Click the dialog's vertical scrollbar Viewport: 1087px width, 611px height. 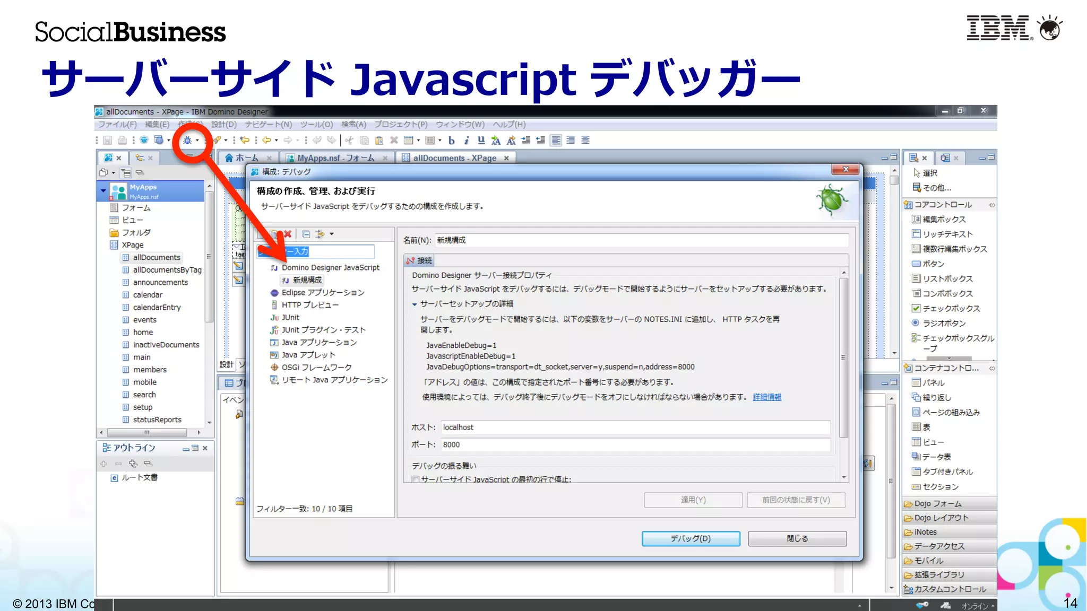(x=844, y=358)
